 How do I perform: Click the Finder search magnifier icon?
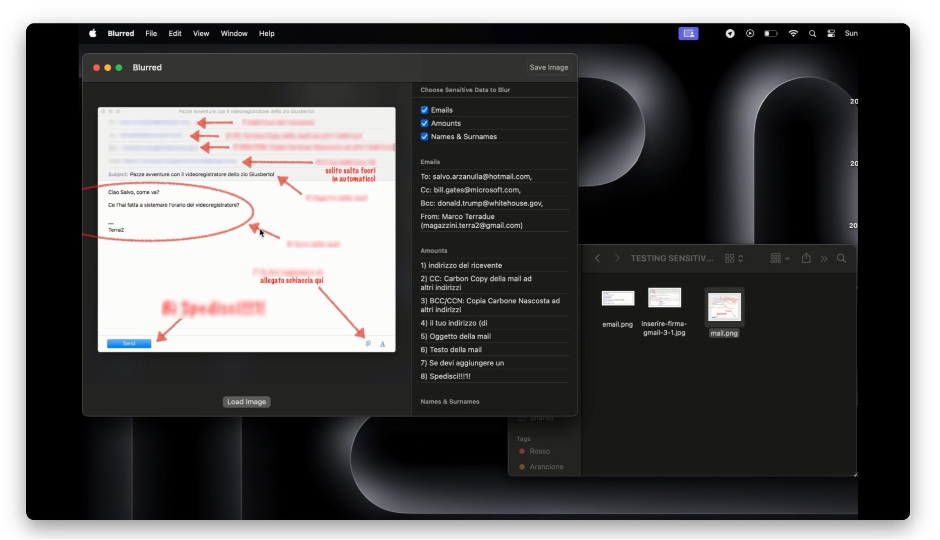pyautogui.click(x=841, y=258)
